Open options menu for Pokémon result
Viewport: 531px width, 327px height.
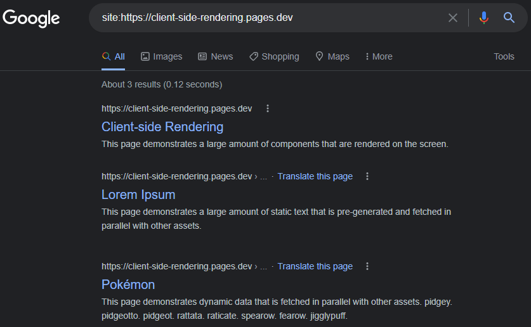tap(367, 266)
